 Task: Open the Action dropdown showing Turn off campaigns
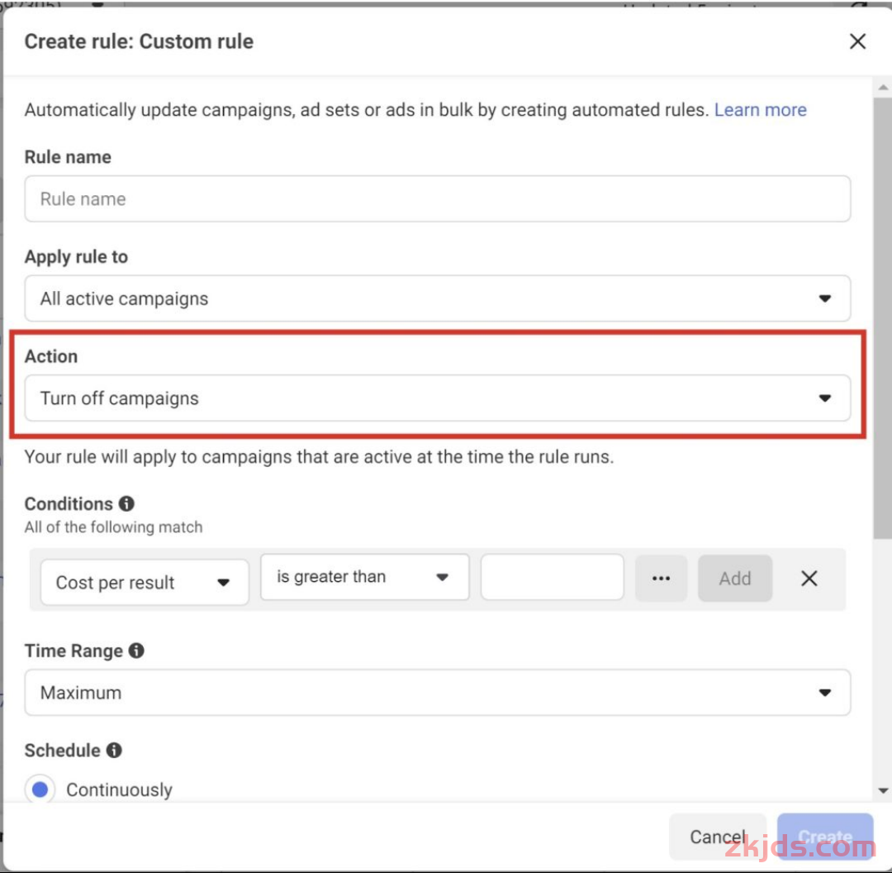(437, 398)
